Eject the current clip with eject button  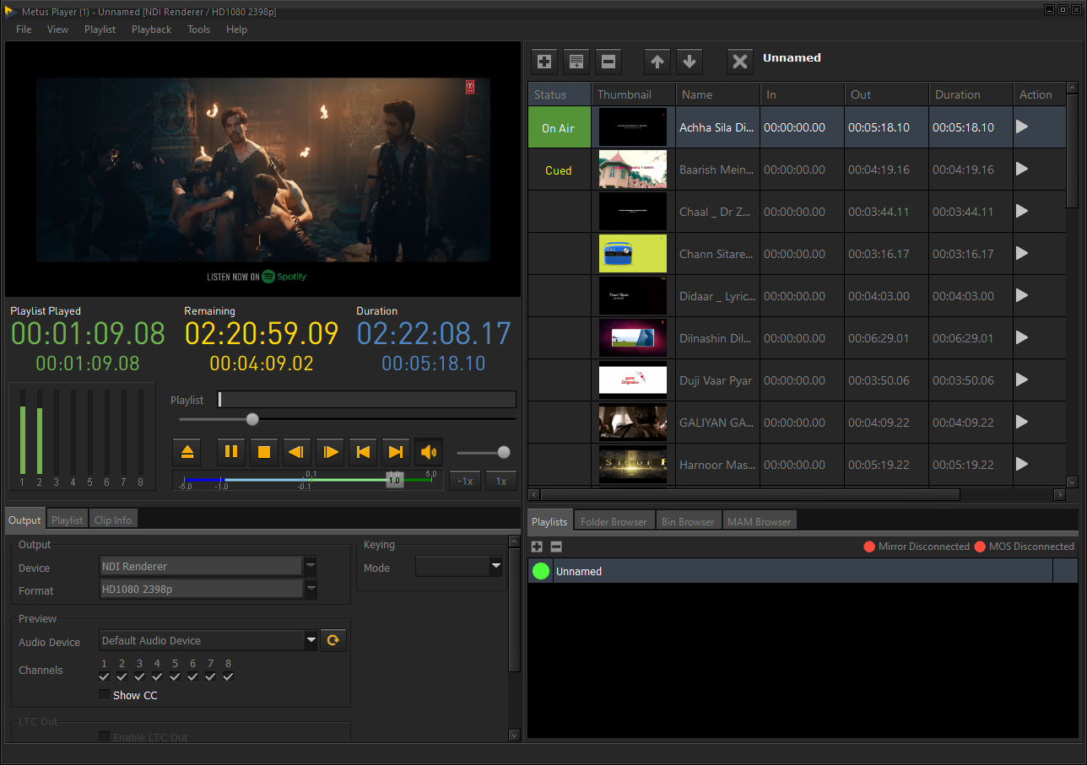187,452
